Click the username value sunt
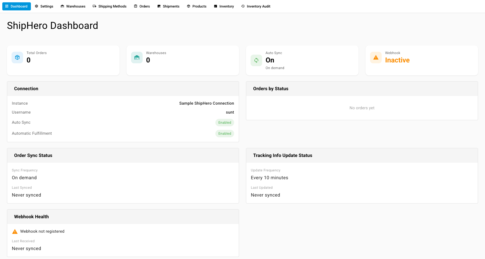Viewport: 485px width, 259px height. click(x=230, y=112)
